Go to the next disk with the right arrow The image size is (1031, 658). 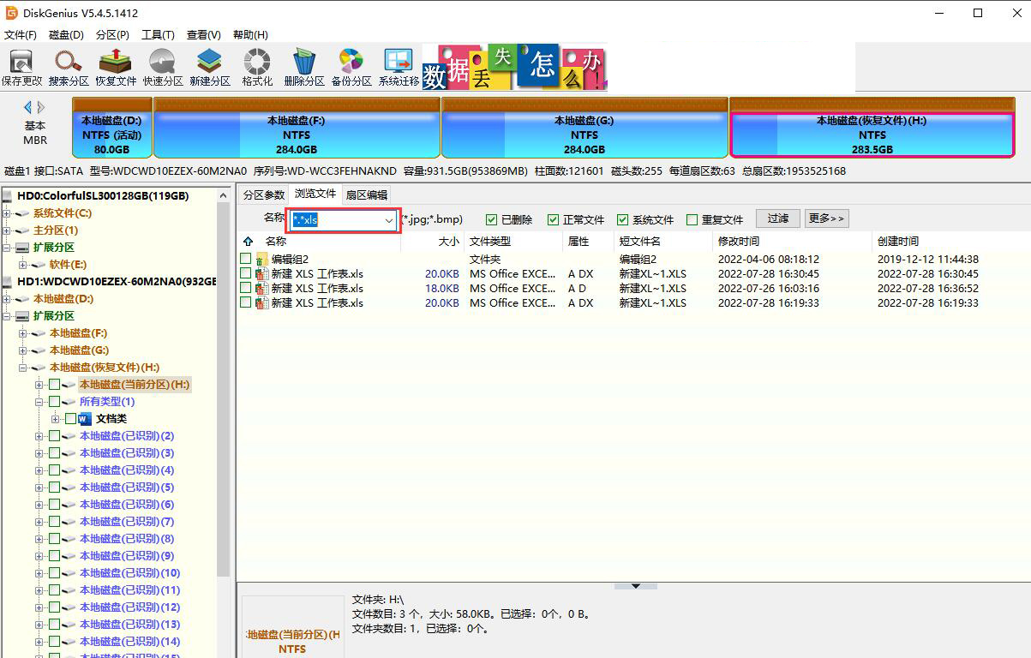40,107
